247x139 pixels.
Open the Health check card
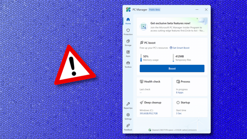(x=154, y=86)
